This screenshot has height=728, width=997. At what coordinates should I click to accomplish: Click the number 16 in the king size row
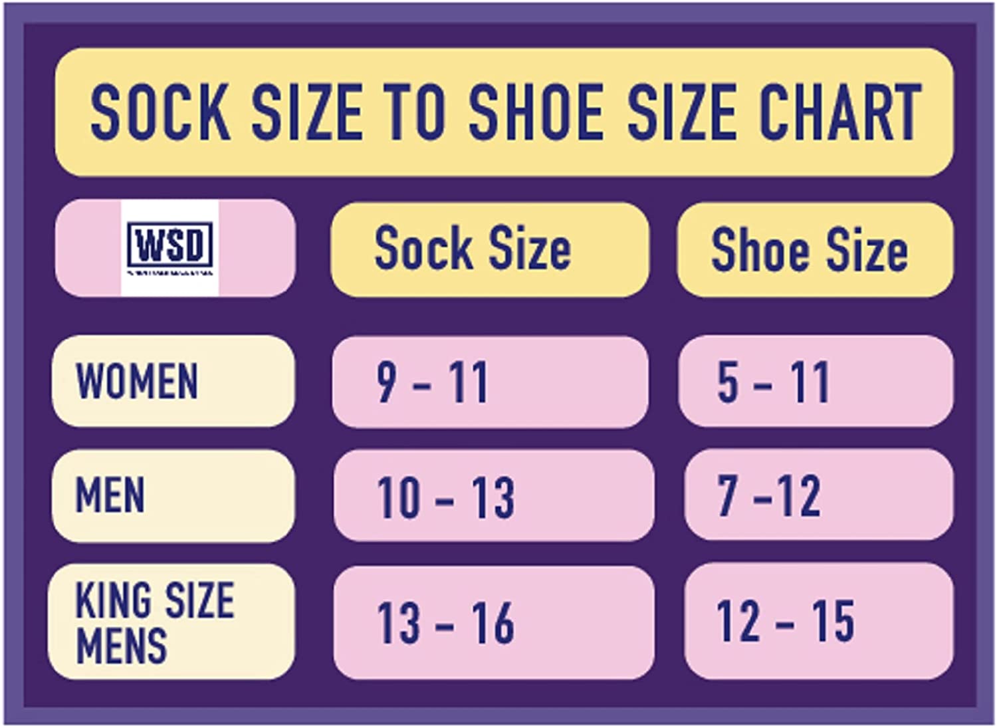coord(493,623)
